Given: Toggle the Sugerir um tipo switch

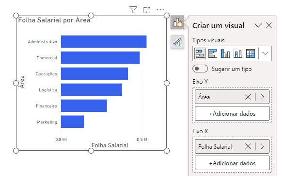Looking at the screenshot, I should click(200, 69).
